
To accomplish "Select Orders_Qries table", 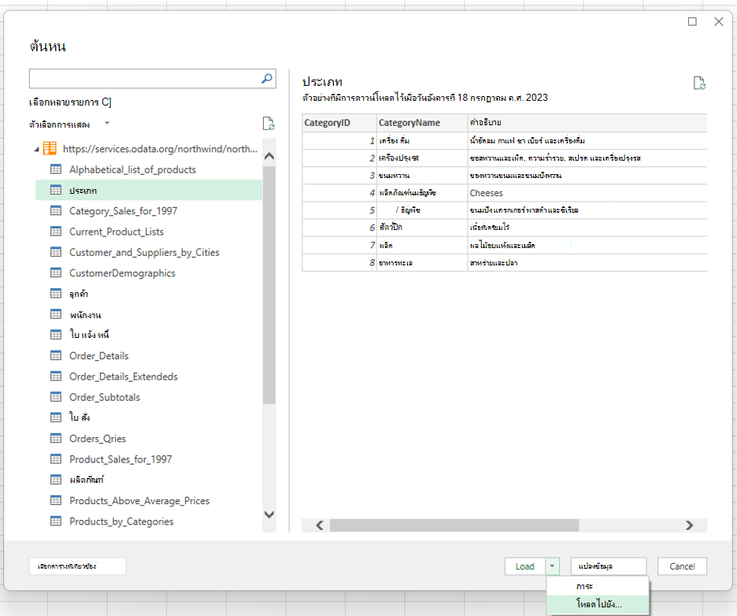I will click(x=98, y=439).
